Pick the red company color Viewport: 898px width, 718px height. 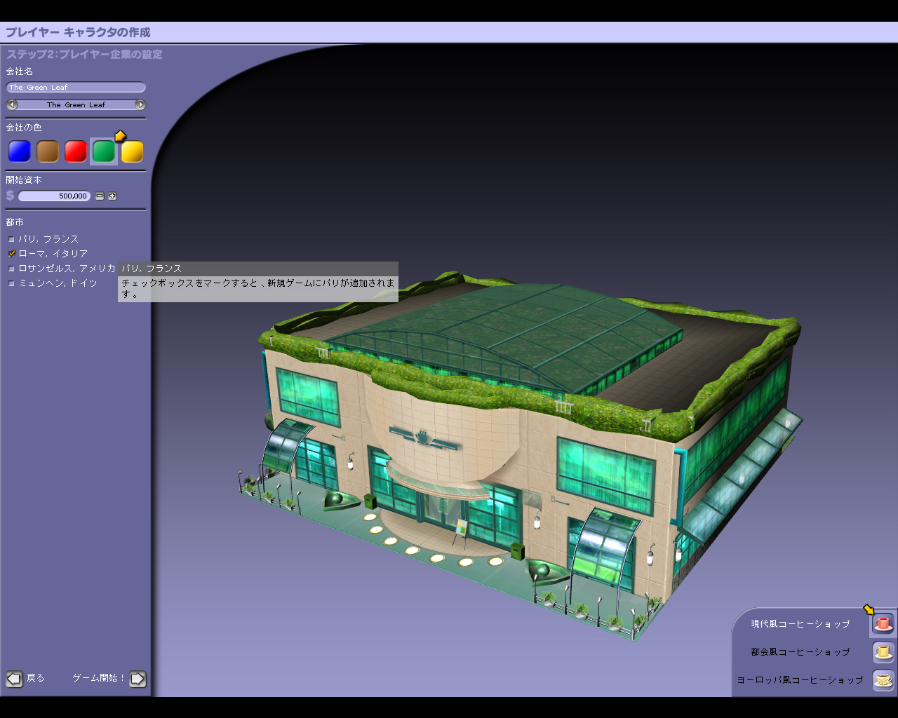click(x=76, y=151)
